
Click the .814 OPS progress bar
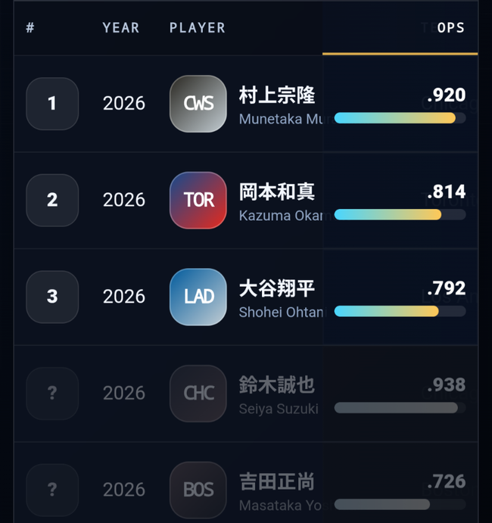pyautogui.click(x=400, y=214)
